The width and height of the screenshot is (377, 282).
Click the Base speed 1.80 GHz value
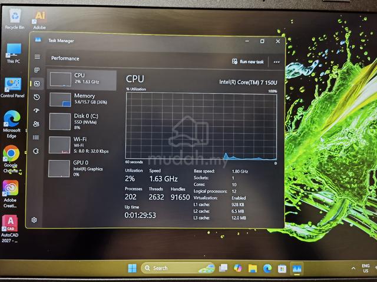point(240,171)
